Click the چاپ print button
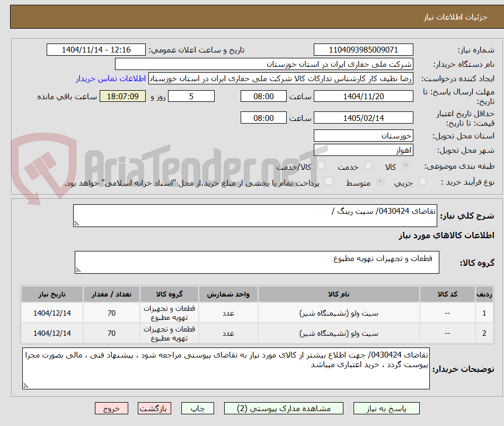 click(197, 408)
